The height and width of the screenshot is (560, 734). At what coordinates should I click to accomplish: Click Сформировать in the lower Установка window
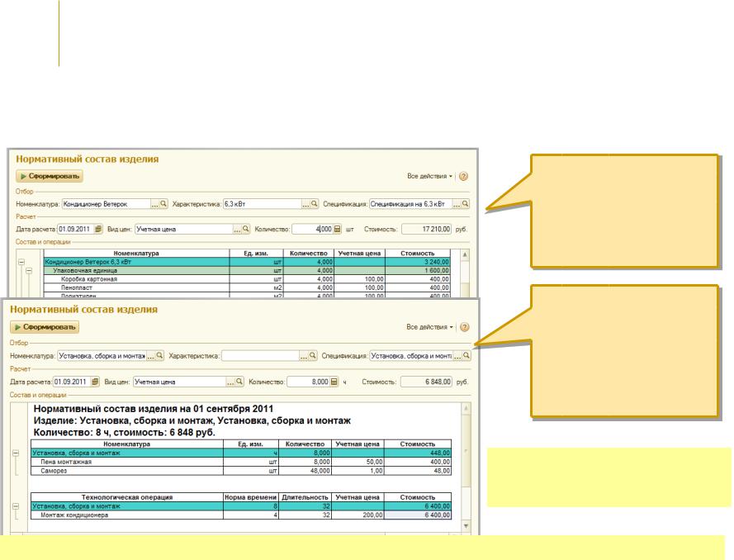point(45,327)
